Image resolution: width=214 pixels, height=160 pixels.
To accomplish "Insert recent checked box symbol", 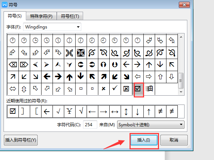I will 13,111.
